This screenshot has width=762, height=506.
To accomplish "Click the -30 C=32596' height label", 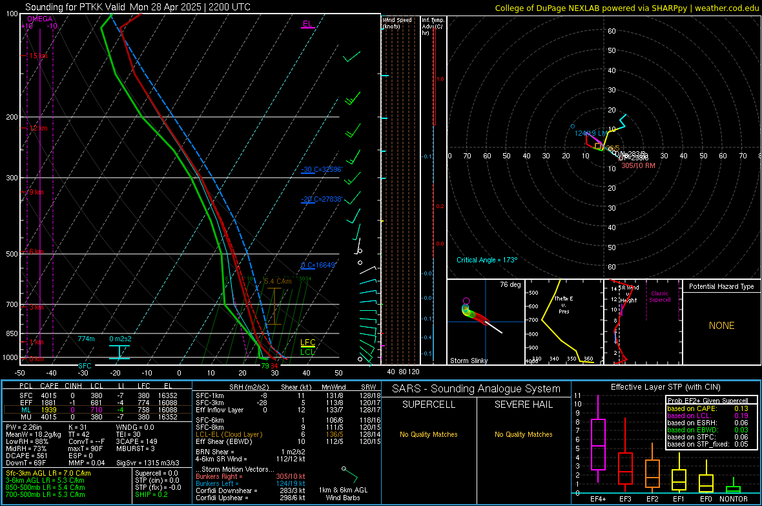I will tap(322, 169).
